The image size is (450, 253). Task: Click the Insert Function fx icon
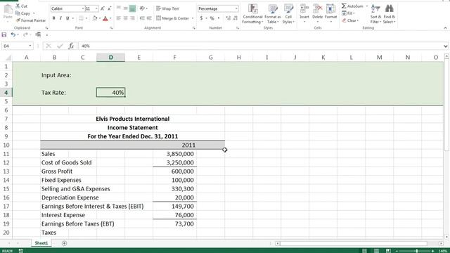(x=71, y=46)
